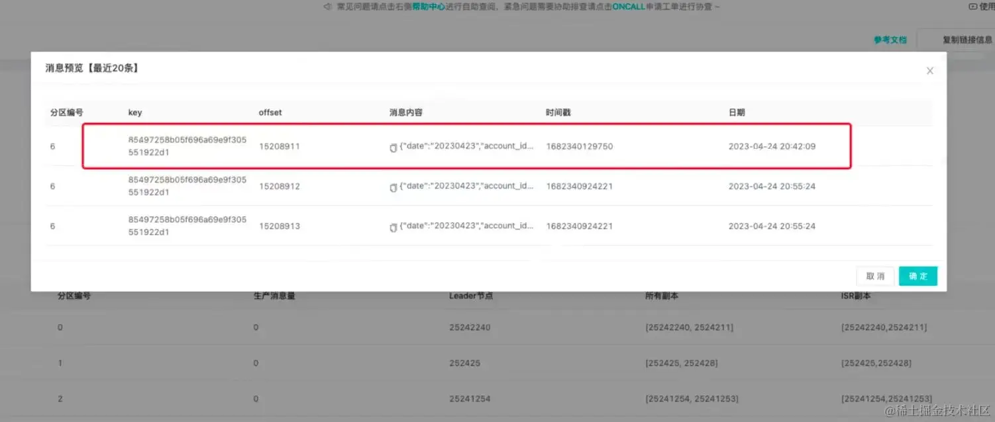Click partition number 2 in background table
This screenshot has width=995, height=422.
(x=60, y=399)
